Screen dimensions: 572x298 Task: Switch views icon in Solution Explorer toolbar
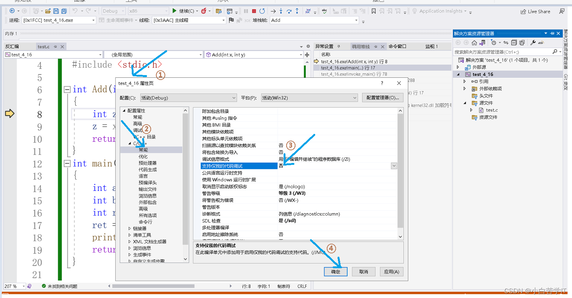pos(482,43)
